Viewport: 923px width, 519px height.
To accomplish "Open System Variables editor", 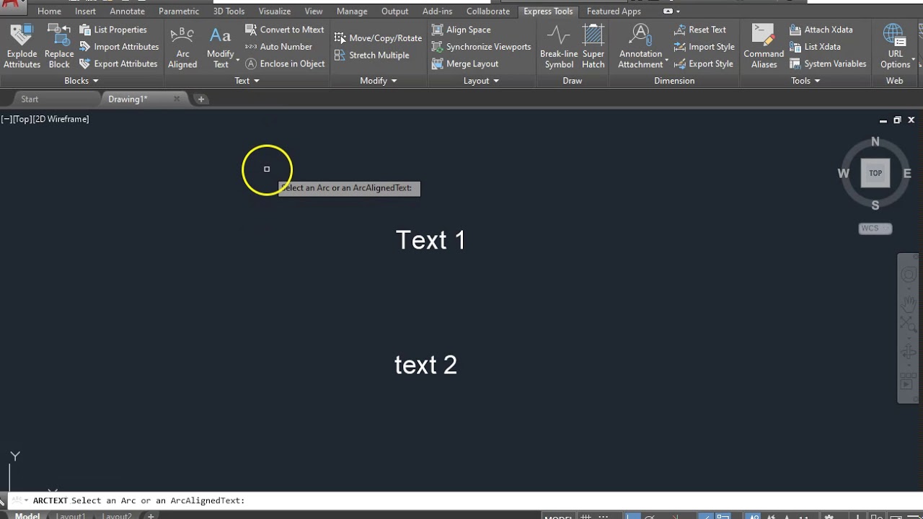I will (828, 63).
